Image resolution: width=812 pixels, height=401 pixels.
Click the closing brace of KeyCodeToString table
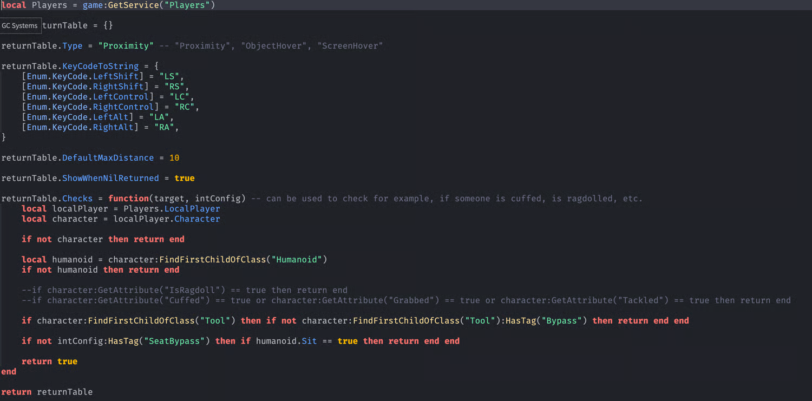(4, 137)
